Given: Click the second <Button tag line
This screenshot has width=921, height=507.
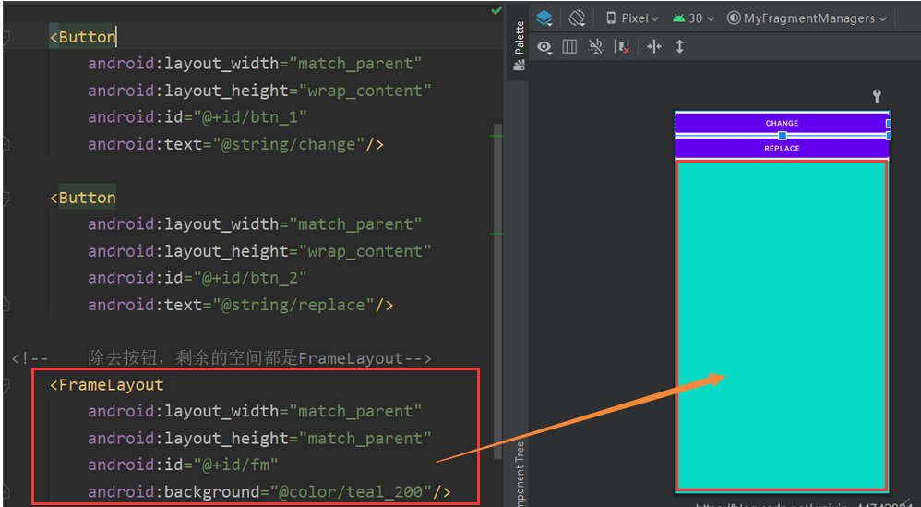Looking at the screenshot, I should [83, 198].
